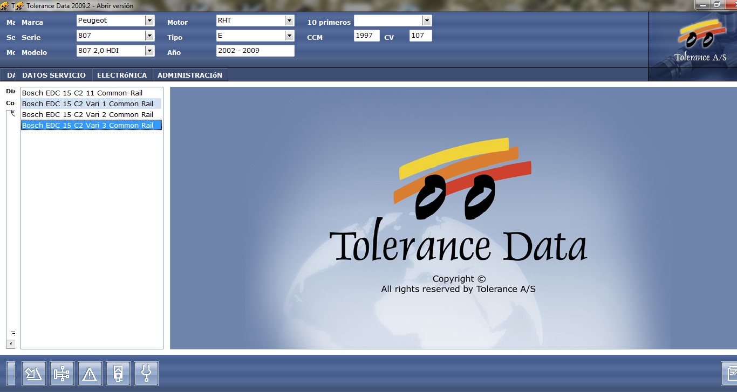Viewport: 737px width, 392px height.
Task: Click the left scroll arrow of the side panel
Action: [11, 343]
